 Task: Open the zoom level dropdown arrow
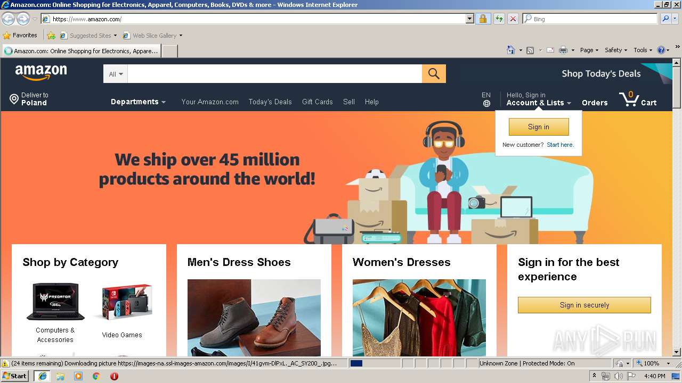click(x=668, y=363)
